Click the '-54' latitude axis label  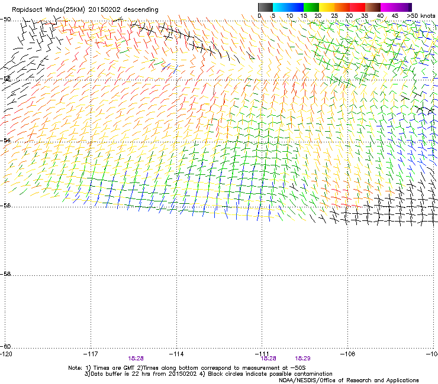tap(5, 140)
